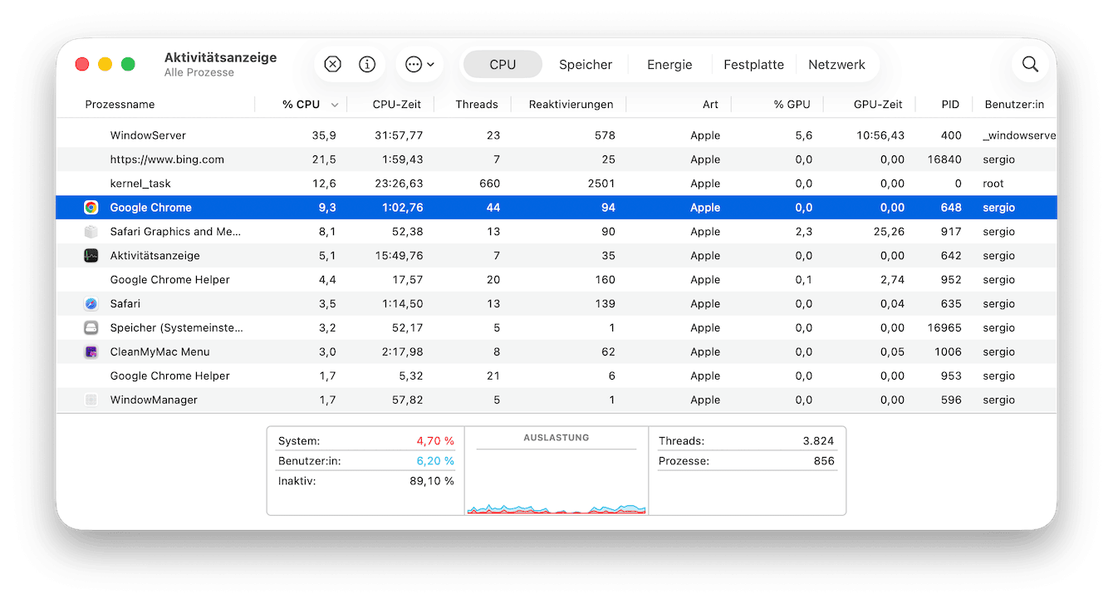The image size is (1113, 604).
Task: Click the quit process X icon
Action: (x=332, y=64)
